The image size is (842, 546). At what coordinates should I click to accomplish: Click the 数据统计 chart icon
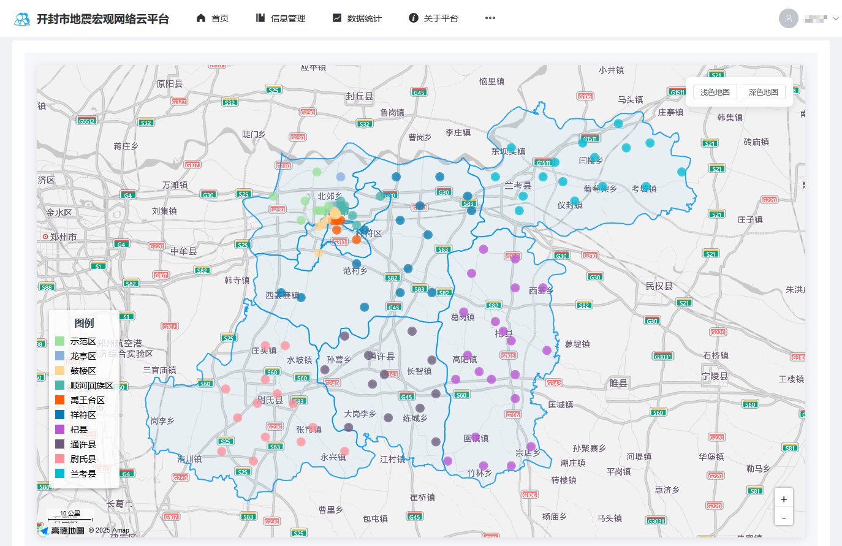point(337,18)
